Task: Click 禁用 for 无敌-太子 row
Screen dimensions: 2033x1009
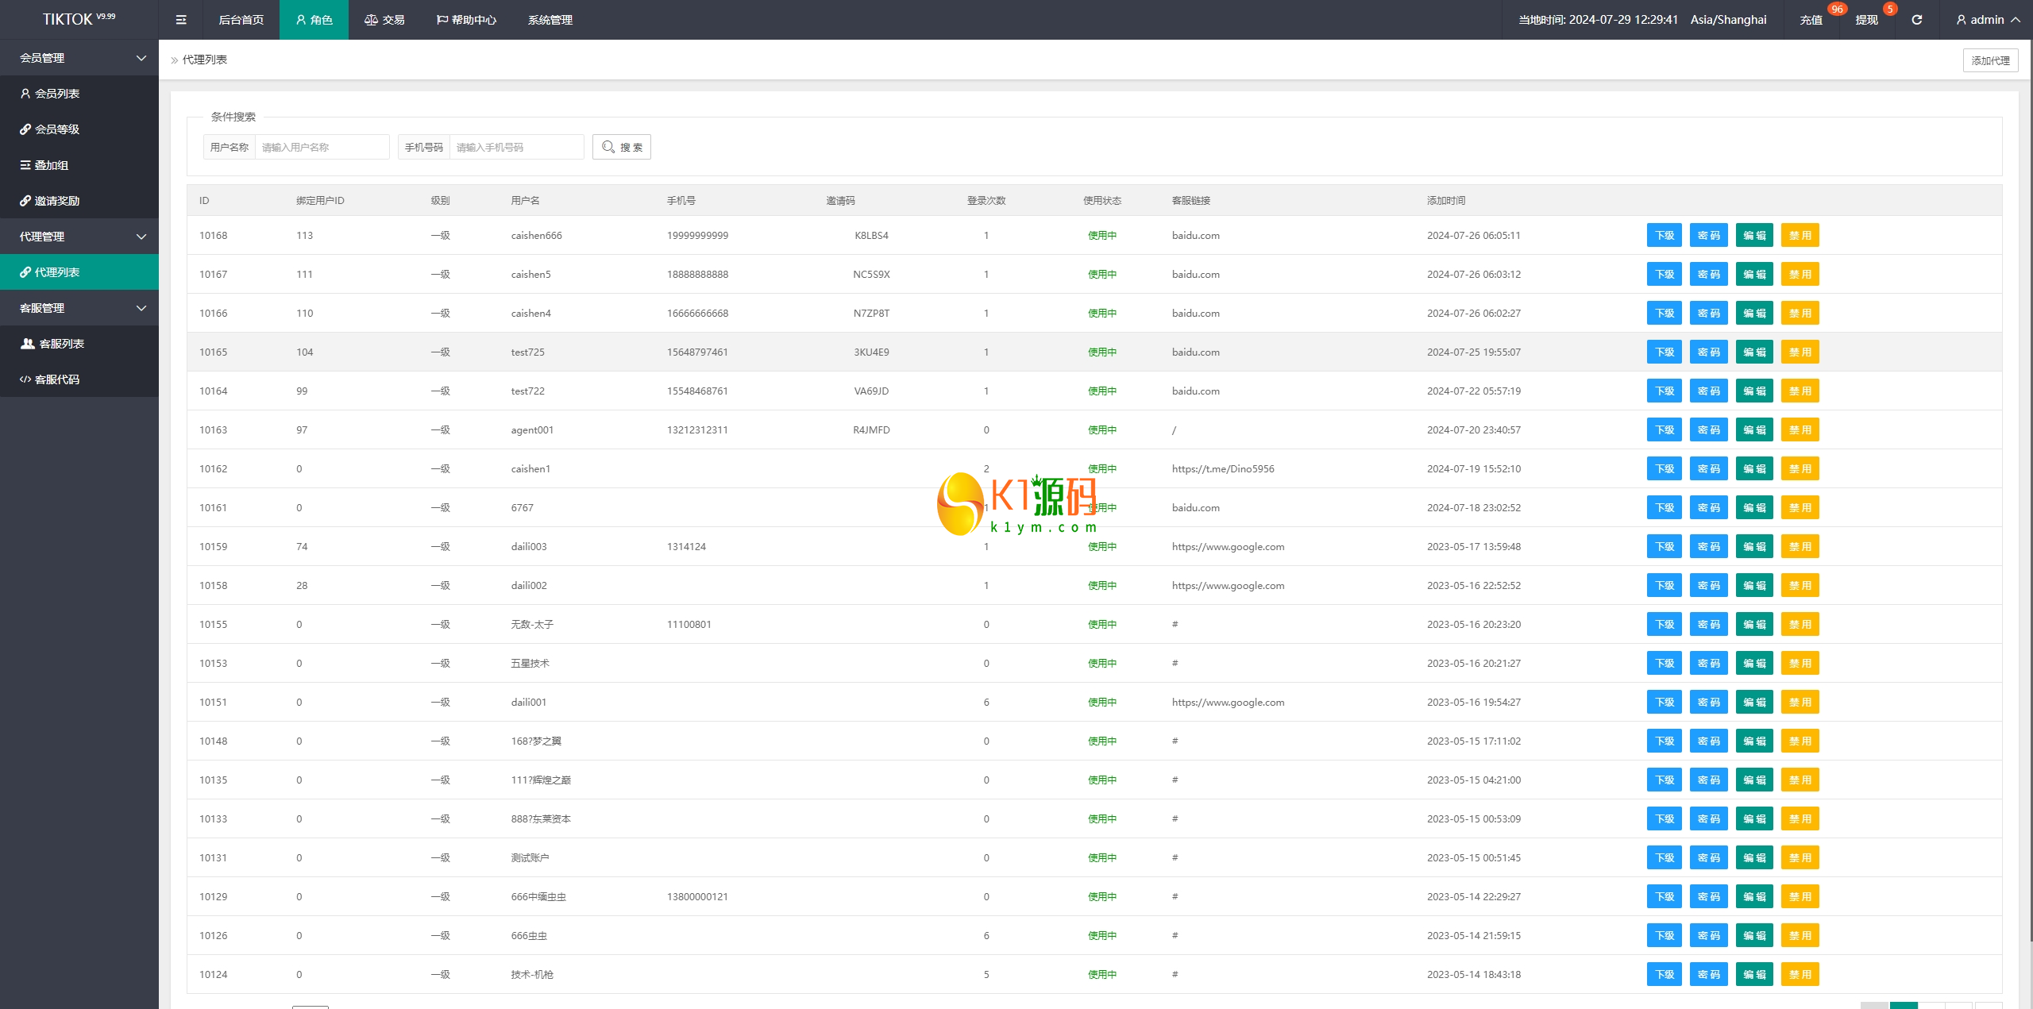Action: (1800, 625)
